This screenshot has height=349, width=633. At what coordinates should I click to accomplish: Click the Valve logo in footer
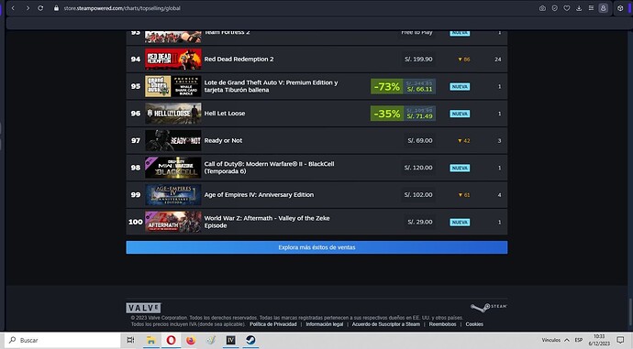pos(143,308)
